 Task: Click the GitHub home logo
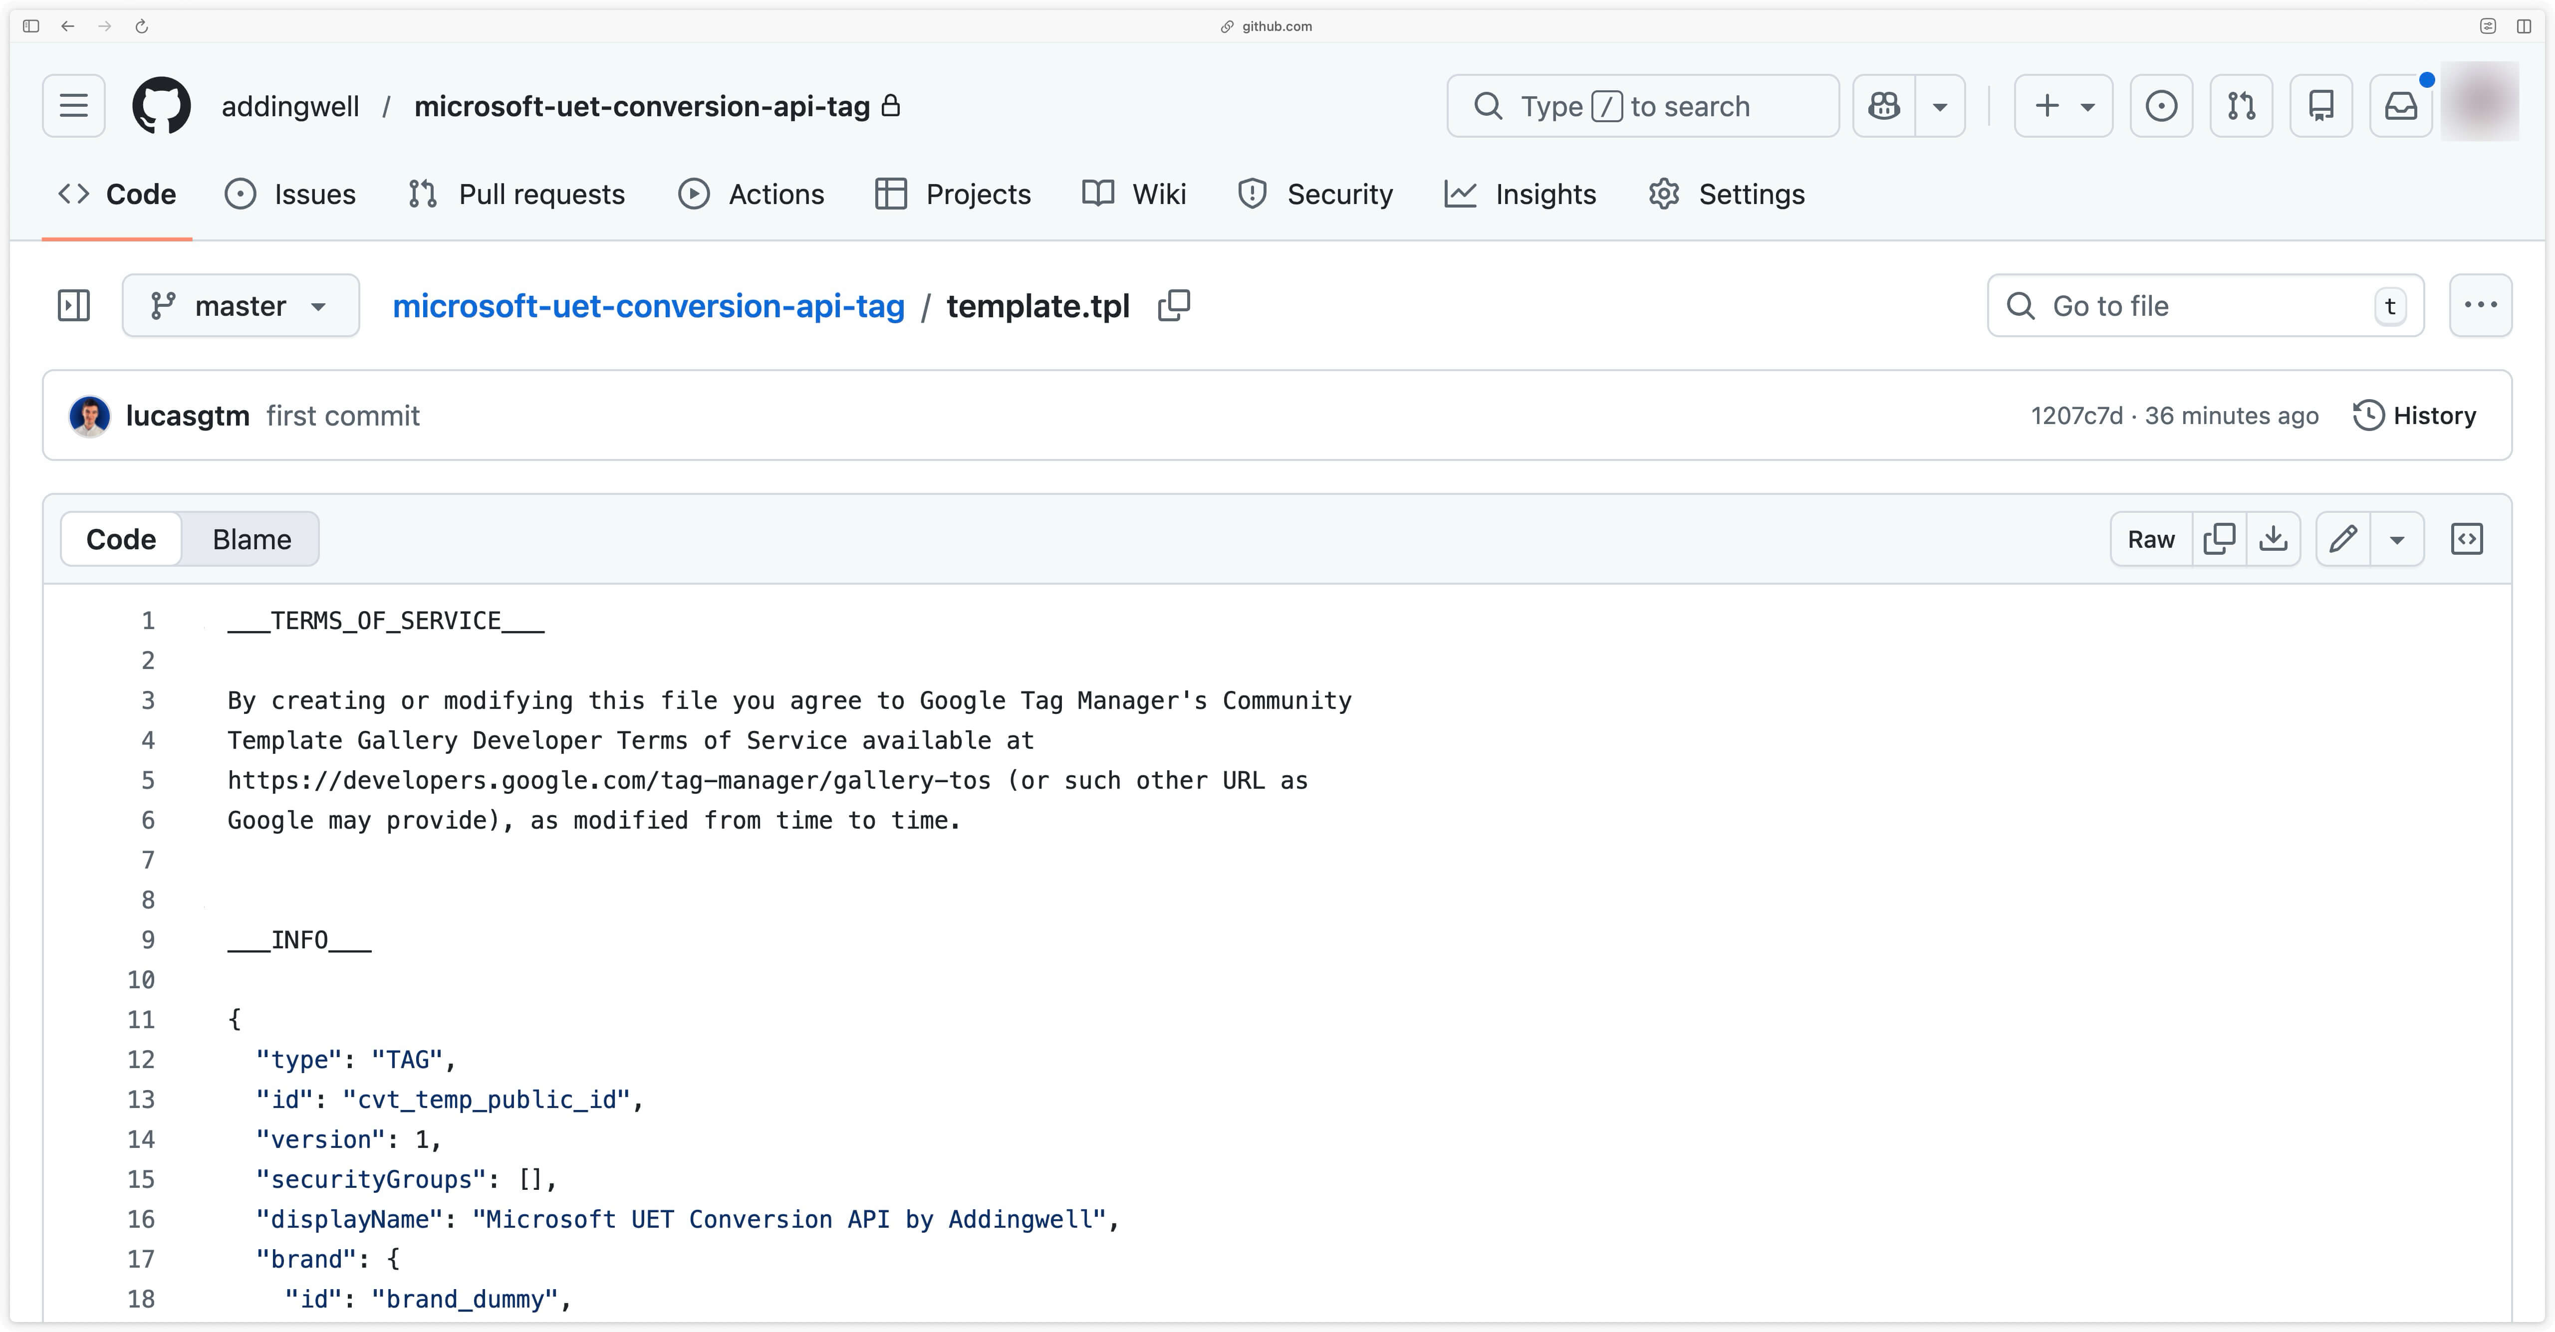pos(162,105)
